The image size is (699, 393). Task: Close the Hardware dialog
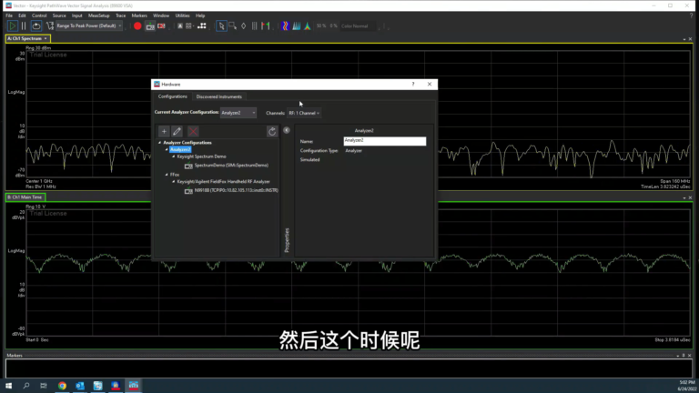pos(430,85)
